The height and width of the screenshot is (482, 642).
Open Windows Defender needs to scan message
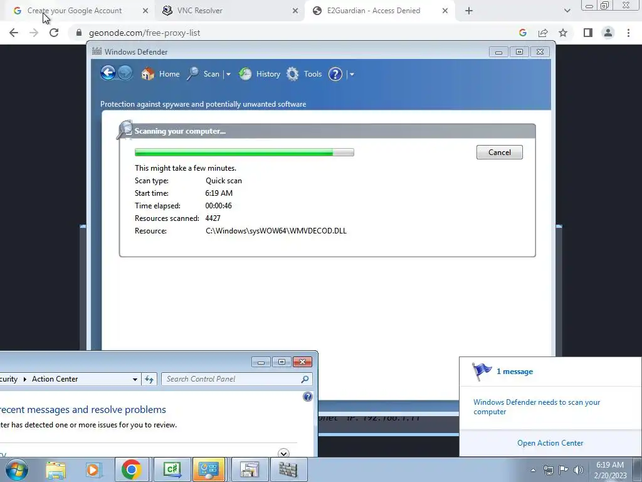point(537,407)
